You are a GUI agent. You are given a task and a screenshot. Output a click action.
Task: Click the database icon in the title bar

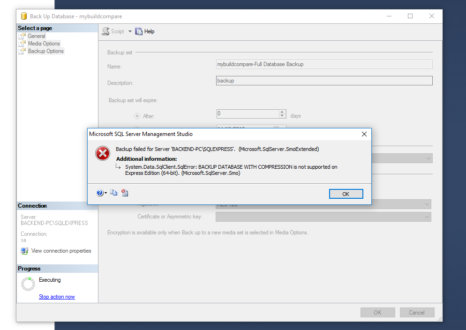pyautogui.click(x=24, y=16)
